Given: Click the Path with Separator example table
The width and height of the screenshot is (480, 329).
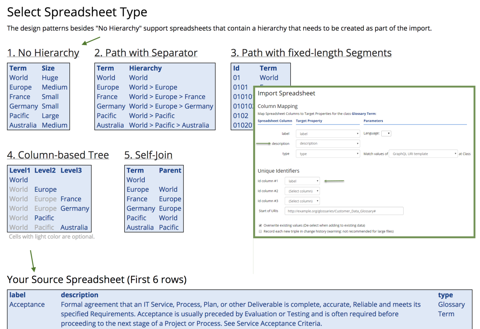Looking at the screenshot, I should tap(155, 96).
